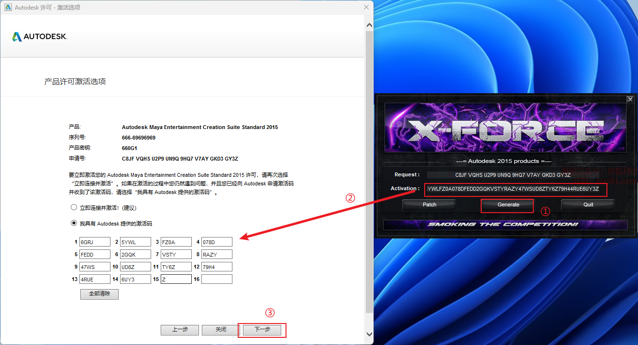
Task: Click activation code field 13 containing 4RUE
Action: coord(95,279)
